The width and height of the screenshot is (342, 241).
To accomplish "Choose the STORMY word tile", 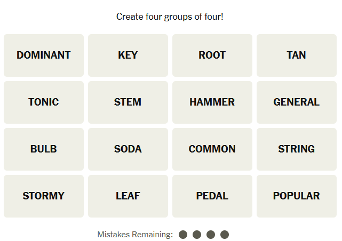I will (44, 196).
